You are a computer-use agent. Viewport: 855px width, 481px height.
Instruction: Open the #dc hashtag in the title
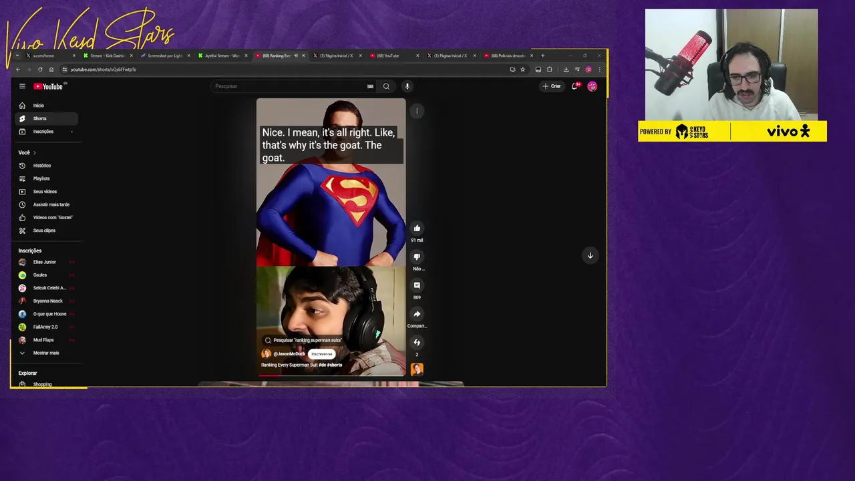(322, 365)
